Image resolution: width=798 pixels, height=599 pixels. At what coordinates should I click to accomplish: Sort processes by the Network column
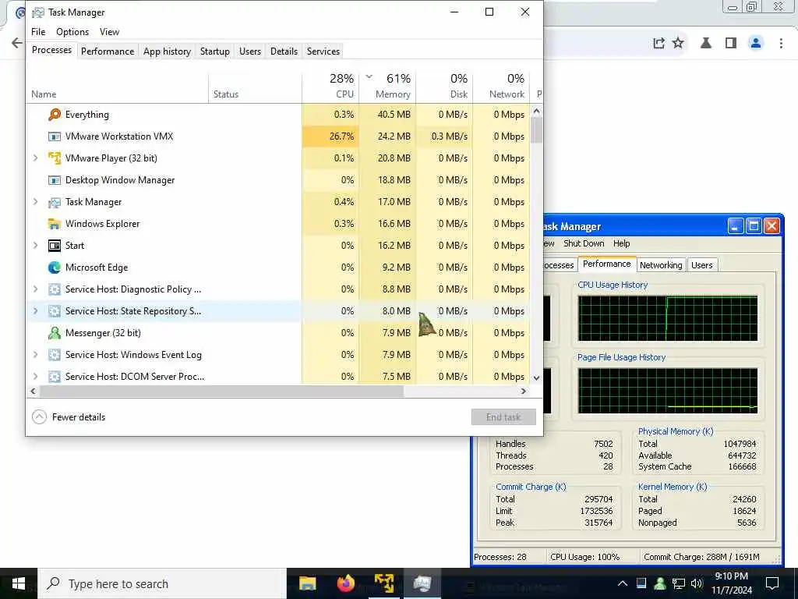click(x=501, y=86)
